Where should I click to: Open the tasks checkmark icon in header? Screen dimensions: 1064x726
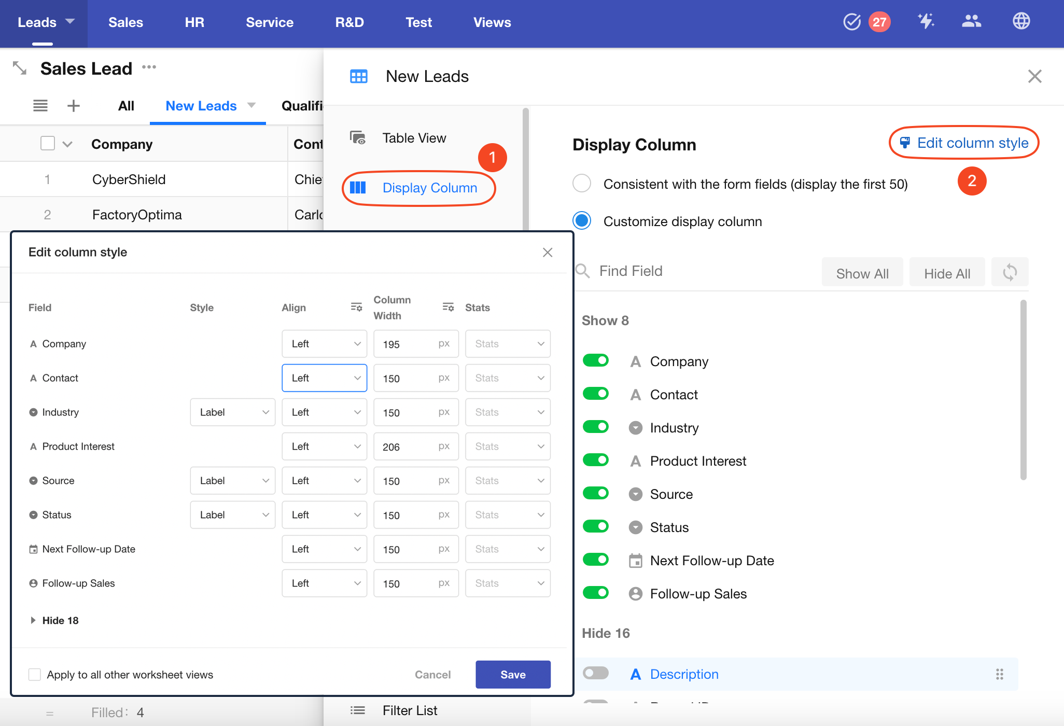[x=851, y=22]
